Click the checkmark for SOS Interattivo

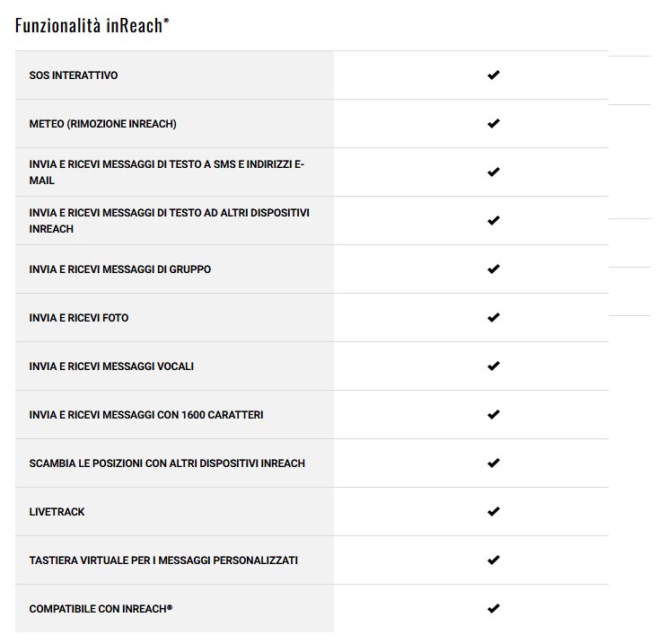493,75
